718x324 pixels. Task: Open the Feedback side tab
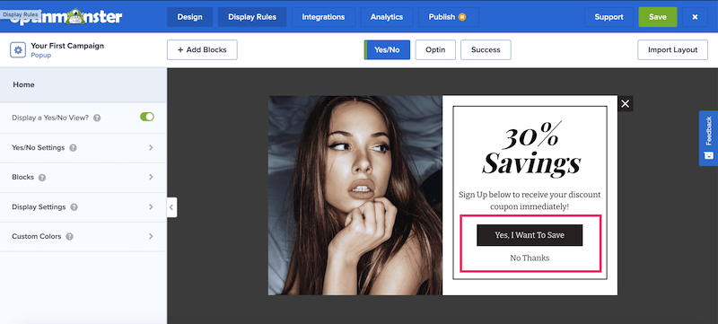(x=708, y=138)
